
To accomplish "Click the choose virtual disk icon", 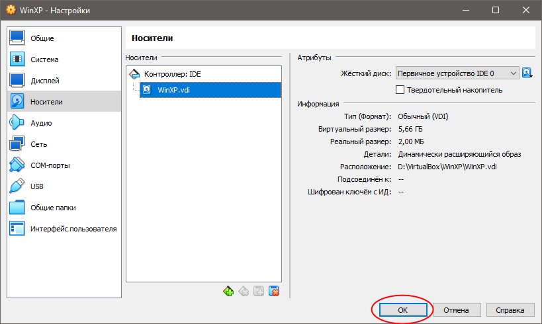I will [527, 73].
